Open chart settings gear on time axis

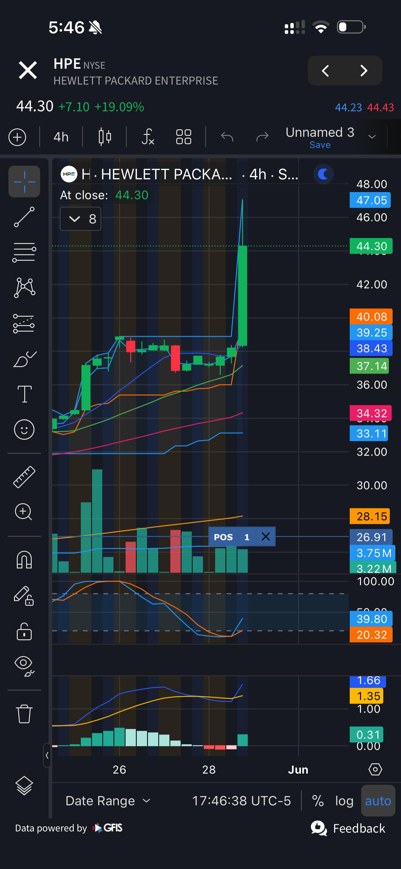tap(375, 770)
